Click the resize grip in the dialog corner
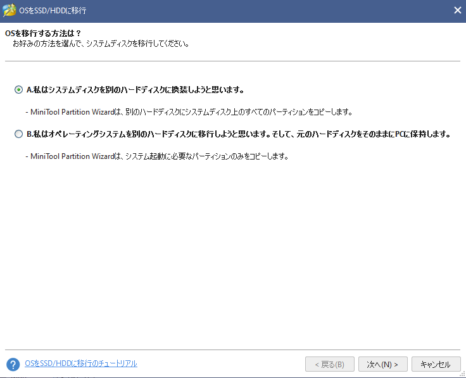 pos(462,374)
